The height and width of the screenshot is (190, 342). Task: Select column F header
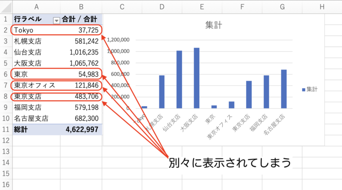[x=242, y=7]
